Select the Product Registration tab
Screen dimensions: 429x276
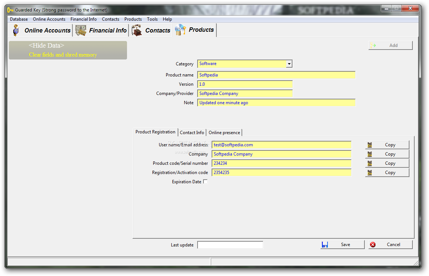click(155, 132)
